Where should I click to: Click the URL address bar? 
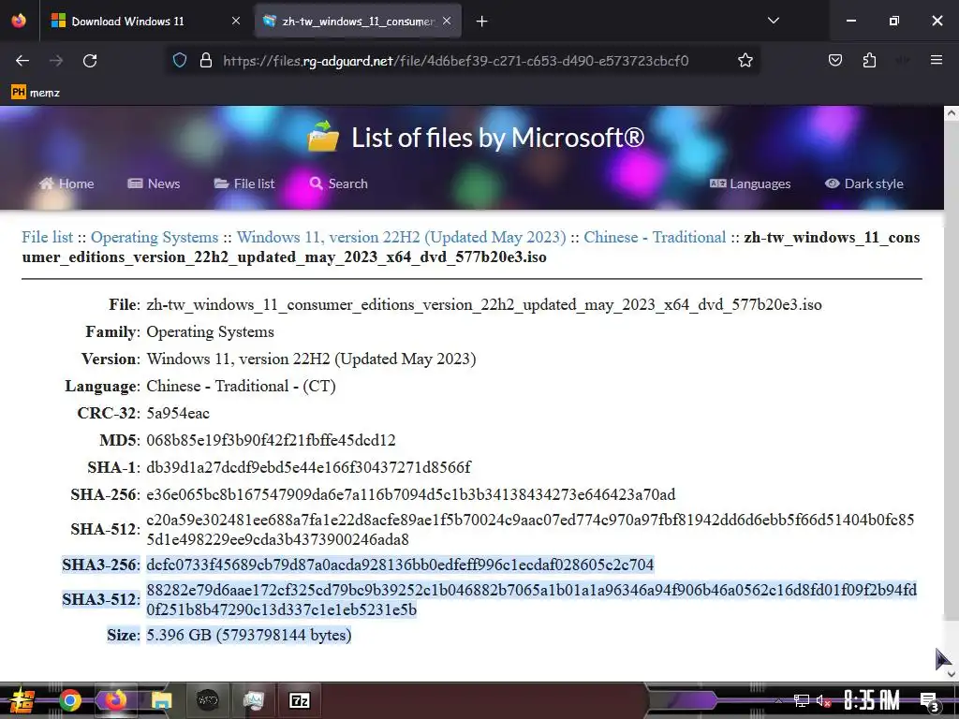pyautogui.click(x=456, y=61)
